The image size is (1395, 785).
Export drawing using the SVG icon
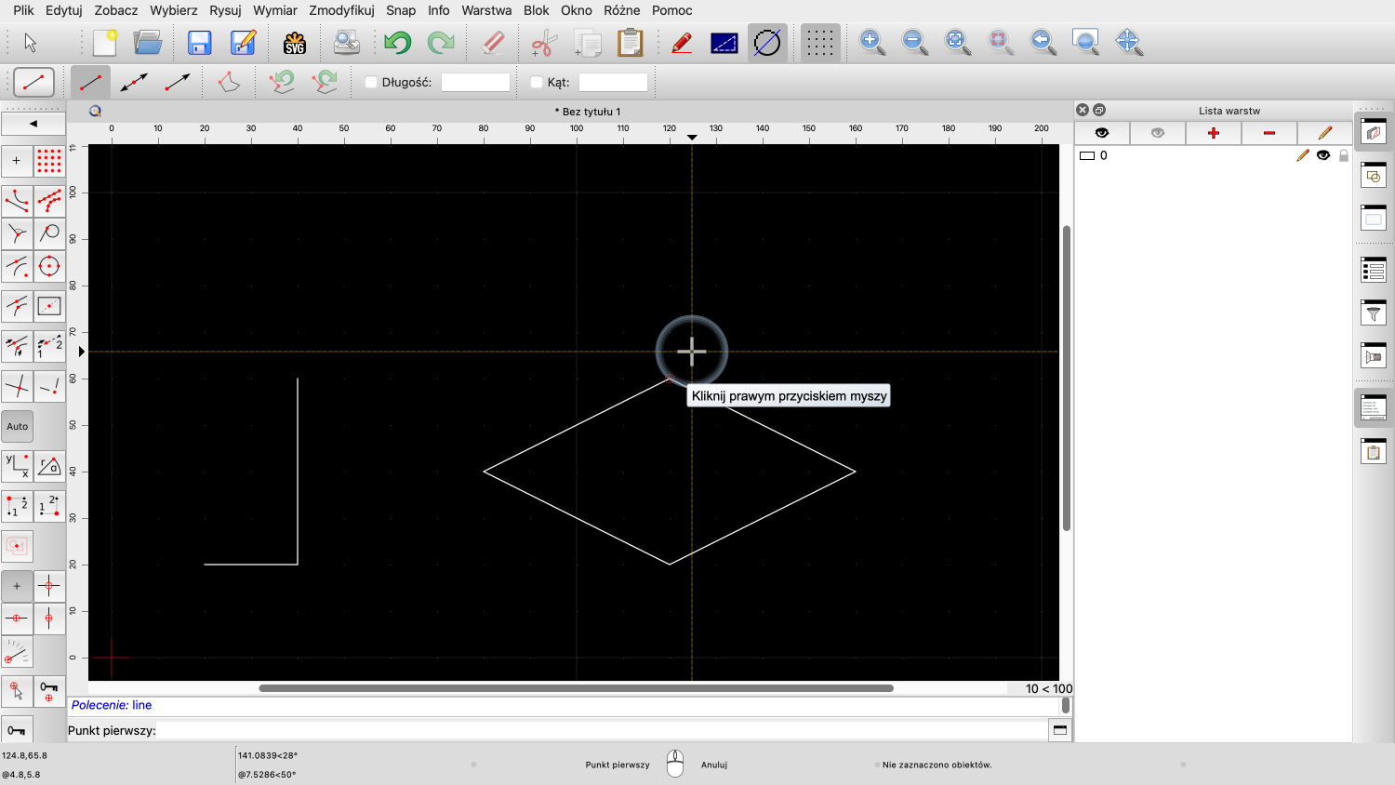(295, 43)
